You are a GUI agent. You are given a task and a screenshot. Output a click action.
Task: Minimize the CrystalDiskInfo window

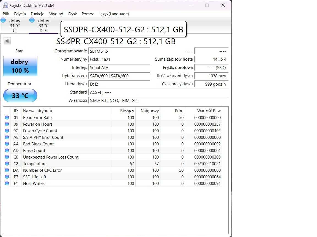click(191, 5)
